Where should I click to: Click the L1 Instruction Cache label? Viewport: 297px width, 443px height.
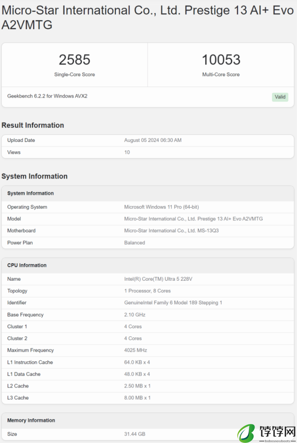click(30, 362)
